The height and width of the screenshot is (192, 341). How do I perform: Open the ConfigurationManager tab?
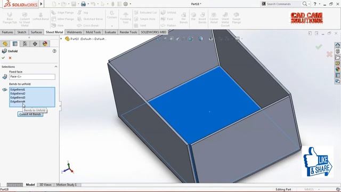click(x=25, y=44)
